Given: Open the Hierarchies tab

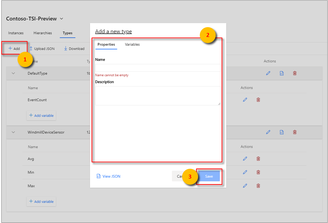Looking at the screenshot, I should point(42,33).
